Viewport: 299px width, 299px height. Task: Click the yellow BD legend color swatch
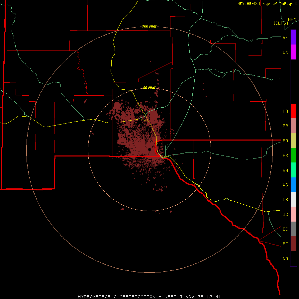click(x=293, y=141)
